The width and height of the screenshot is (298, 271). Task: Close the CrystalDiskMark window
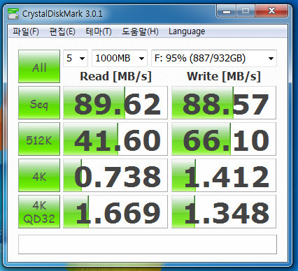(x=271, y=11)
